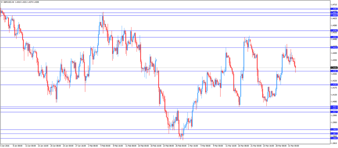Click the 23 Mar 16:00 time label

[x=268, y=146]
